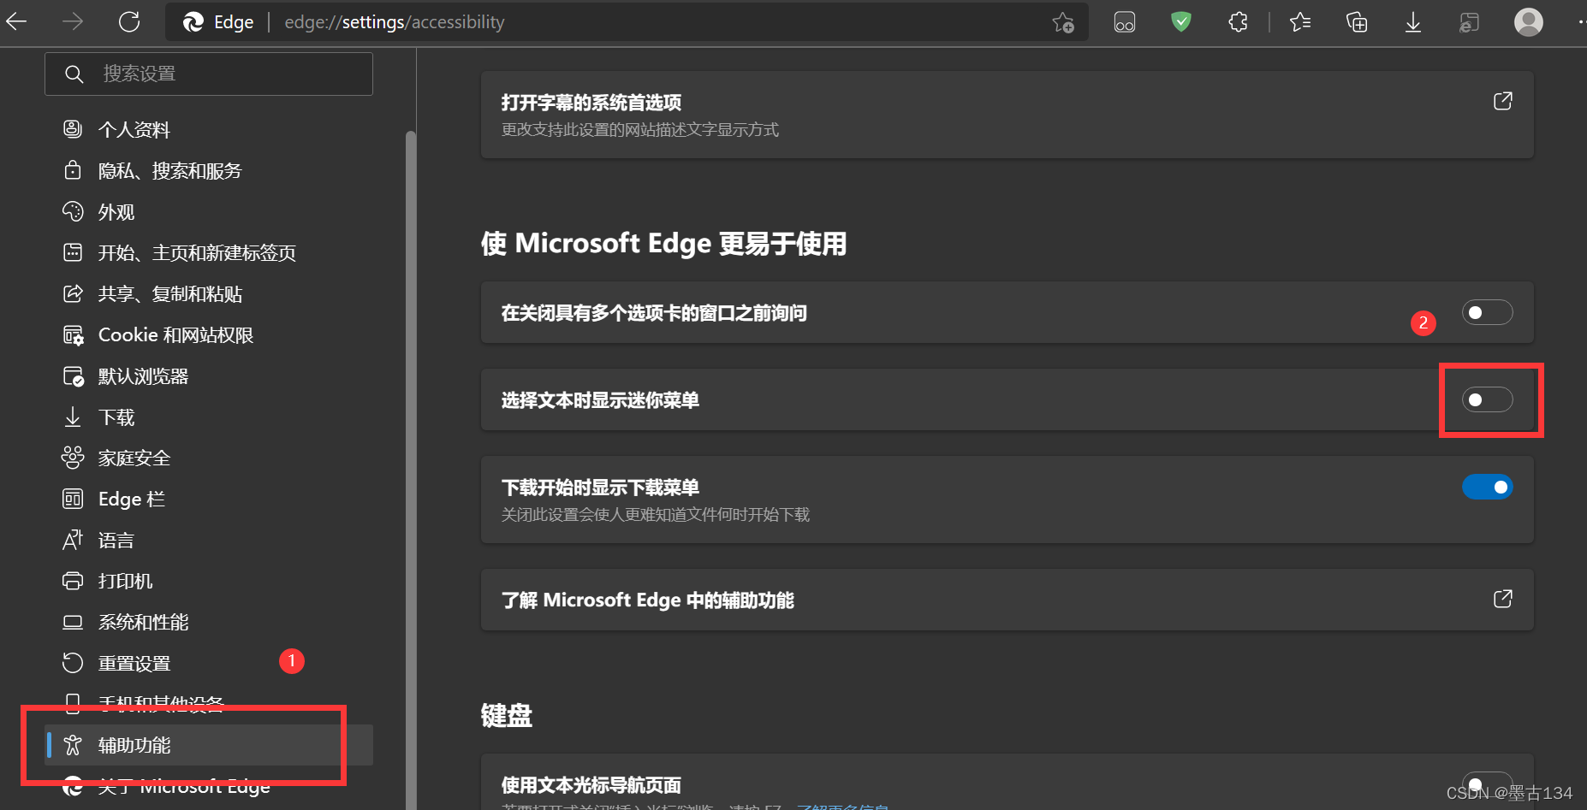The image size is (1587, 810).
Task: Toggle 在关闭具有多个选项卡的窗口之前询问 switch
Action: (x=1487, y=312)
